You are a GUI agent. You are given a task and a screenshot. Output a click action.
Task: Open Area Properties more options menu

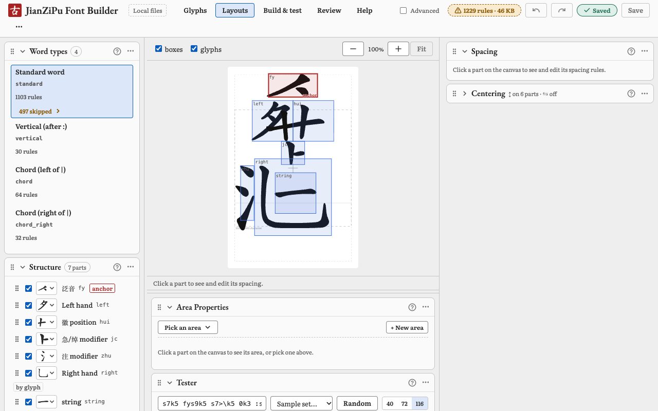(426, 307)
